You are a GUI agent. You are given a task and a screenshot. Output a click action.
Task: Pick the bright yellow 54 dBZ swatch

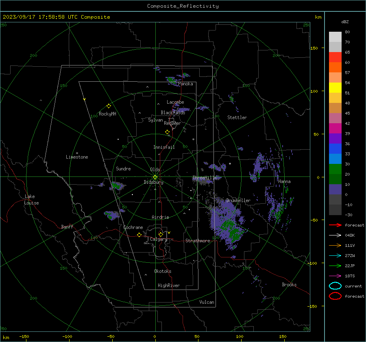tap(335, 87)
